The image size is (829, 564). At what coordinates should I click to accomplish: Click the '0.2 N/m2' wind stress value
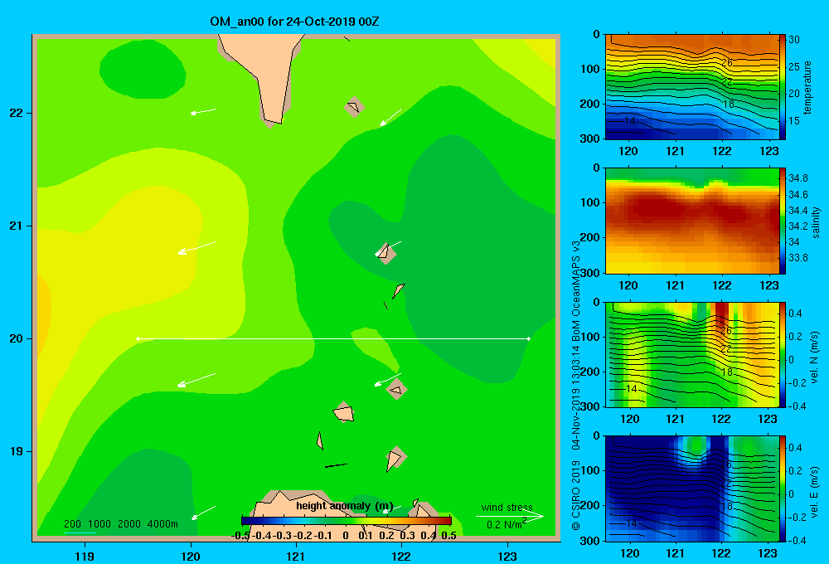507,524
